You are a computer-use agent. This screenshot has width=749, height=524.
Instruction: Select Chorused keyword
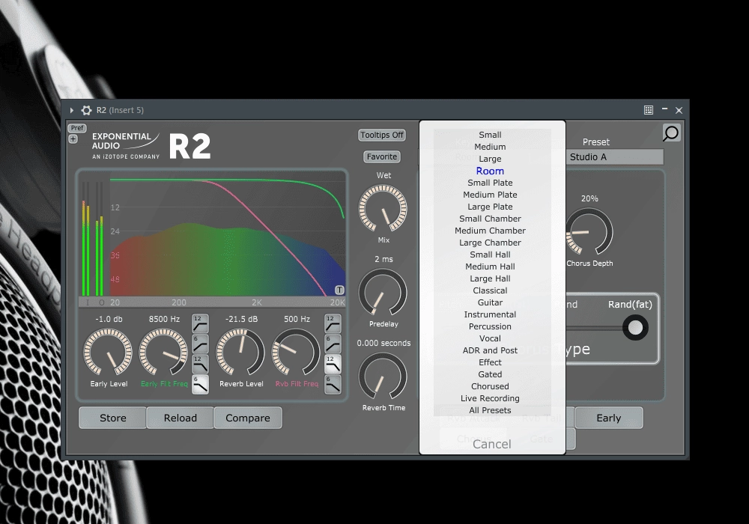[x=490, y=386]
